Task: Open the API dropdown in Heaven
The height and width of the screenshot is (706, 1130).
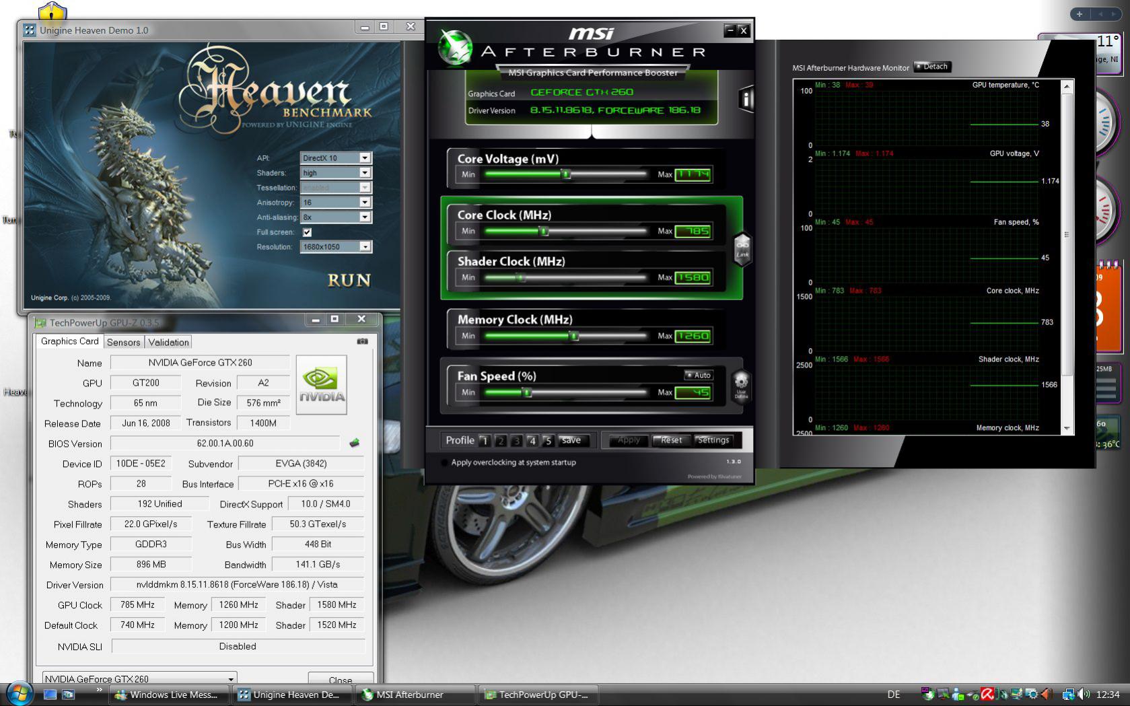Action: click(365, 158)
